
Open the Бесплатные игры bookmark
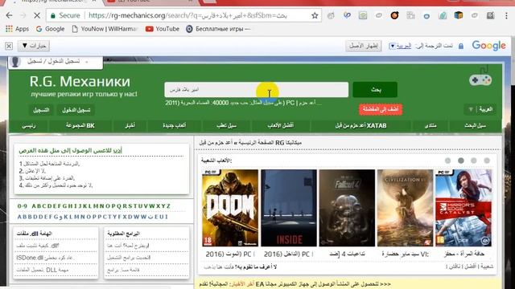pyautogui.click(x=218, y=29)
